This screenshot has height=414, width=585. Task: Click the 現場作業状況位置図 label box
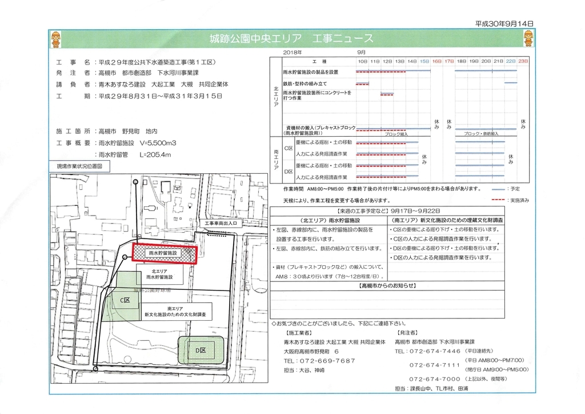[x=79, y=166]
